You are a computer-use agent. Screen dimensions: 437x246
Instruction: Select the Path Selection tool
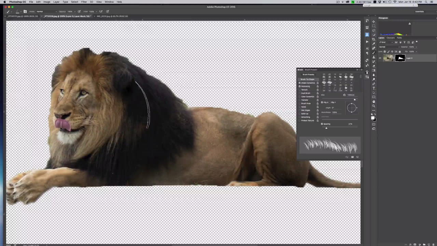373,92
